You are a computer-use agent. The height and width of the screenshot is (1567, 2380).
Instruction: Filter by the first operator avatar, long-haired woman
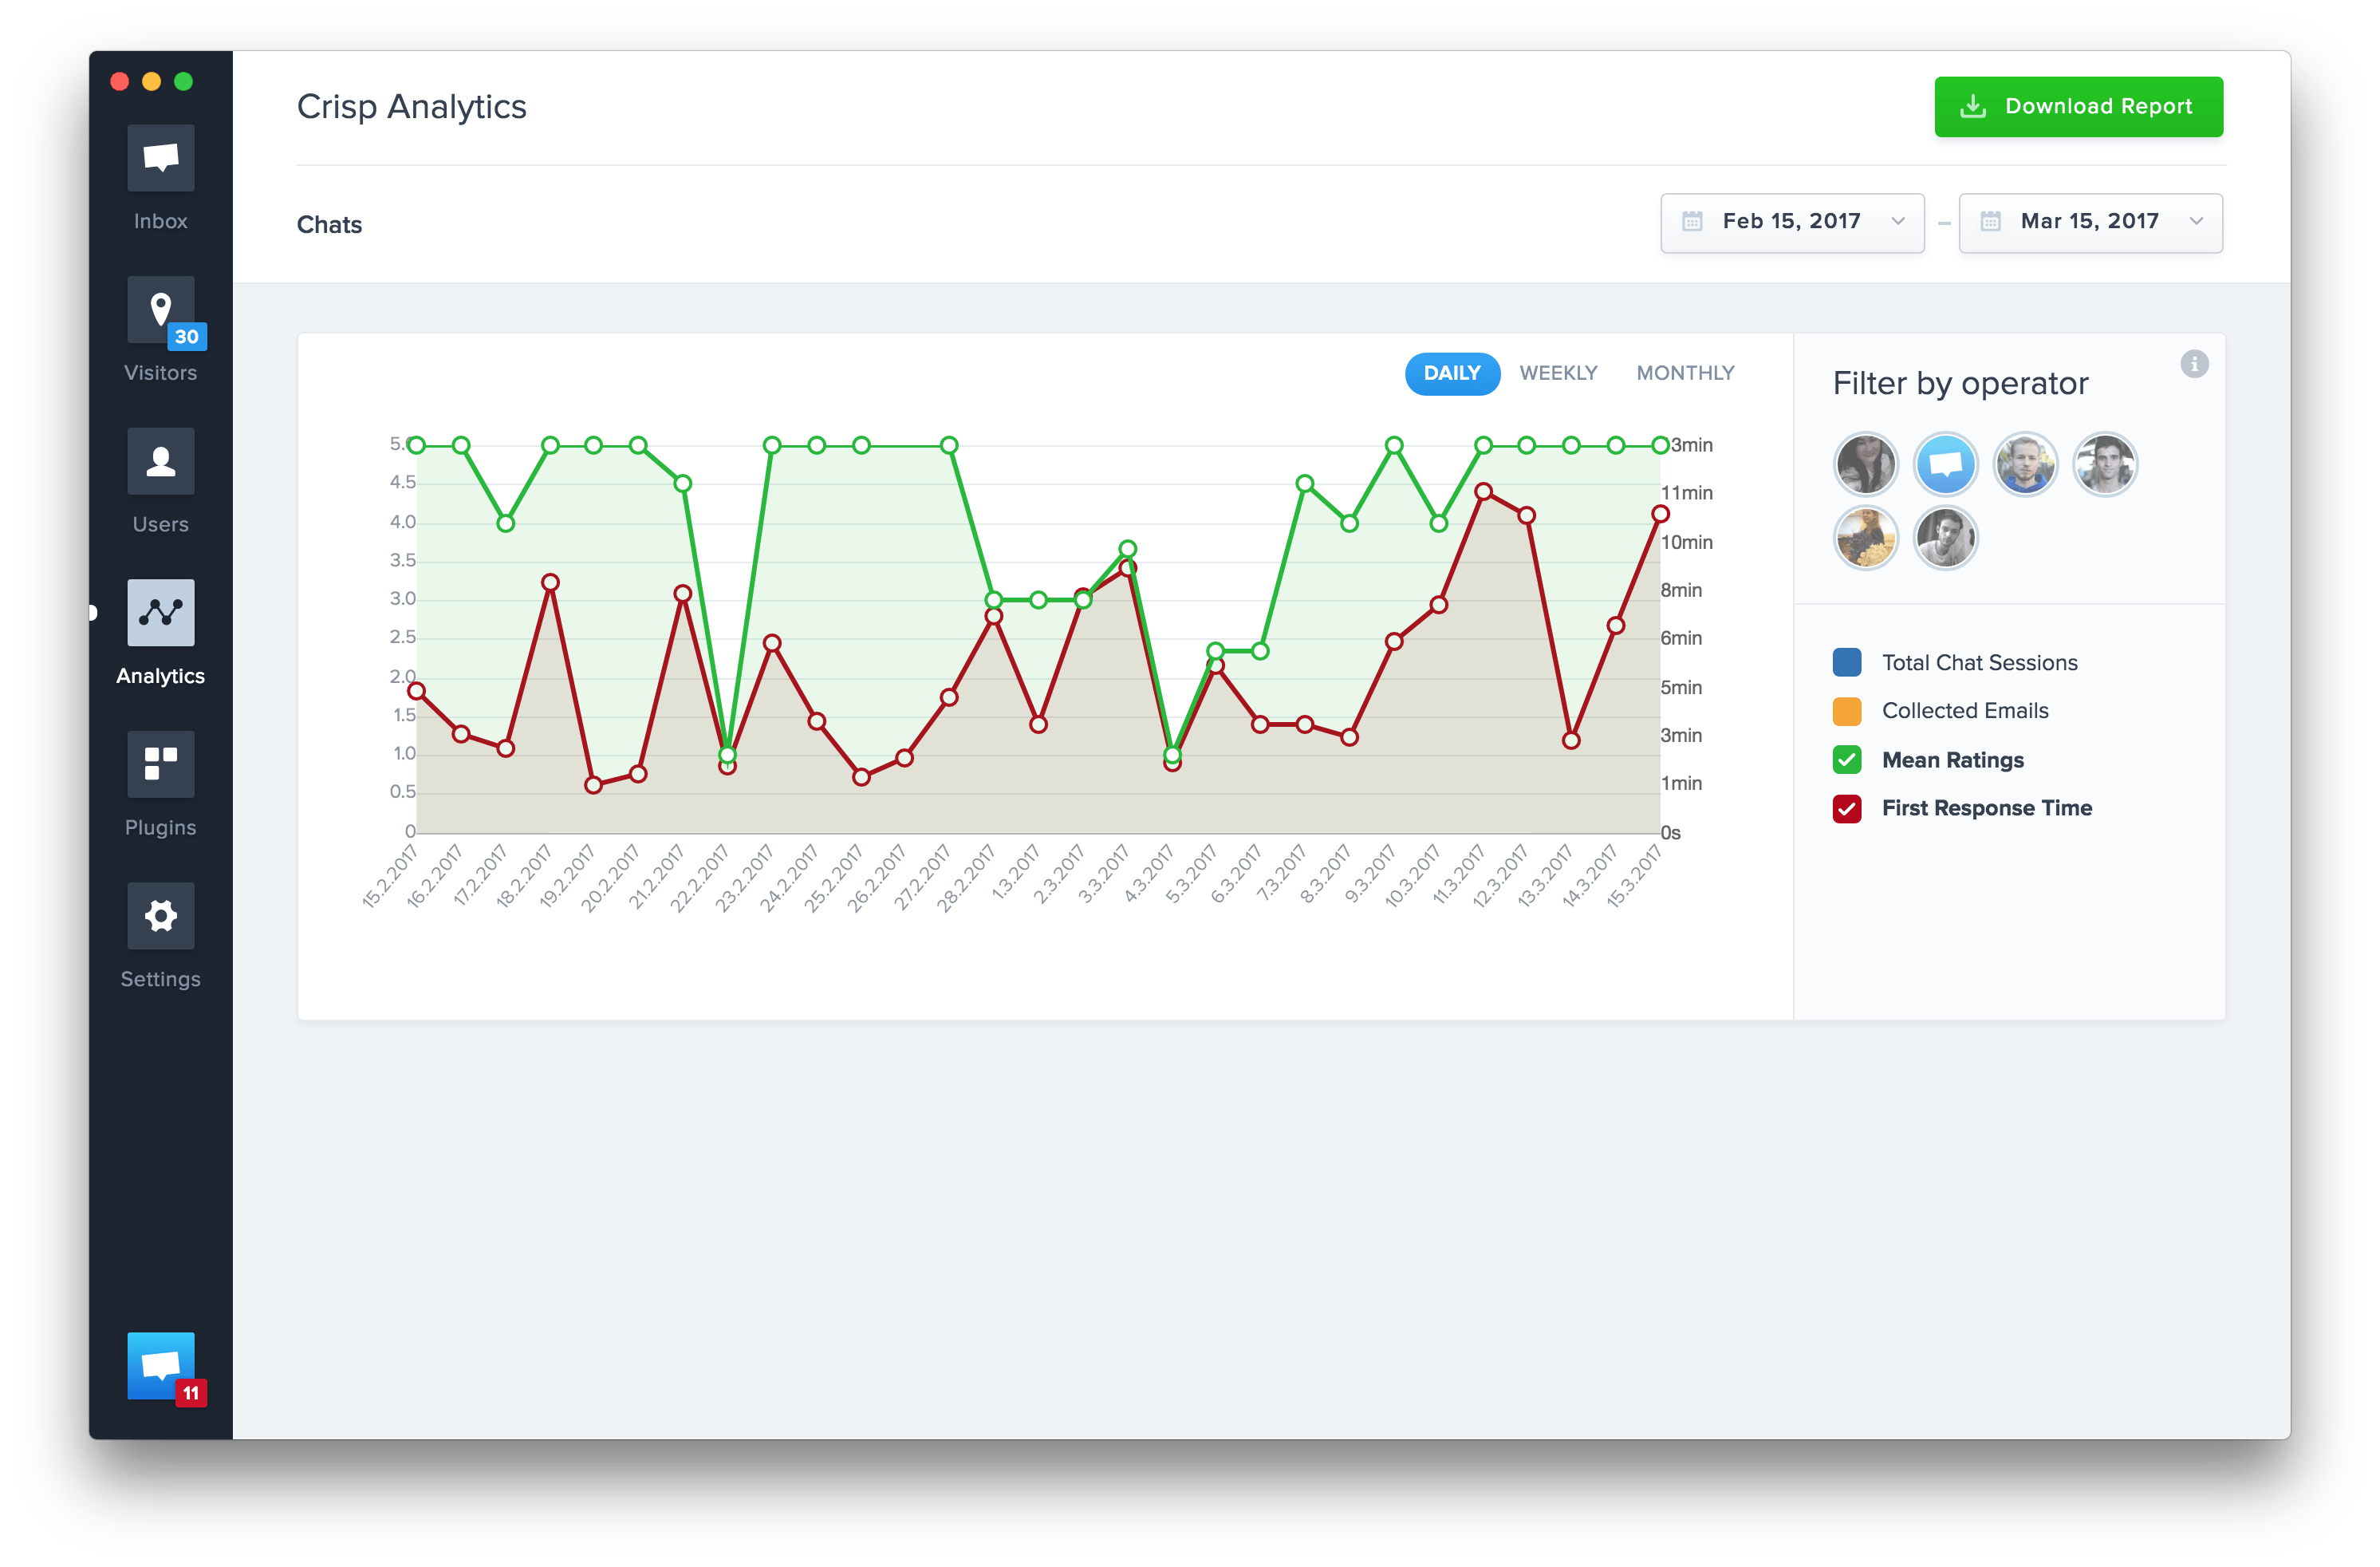[1865, 464]
